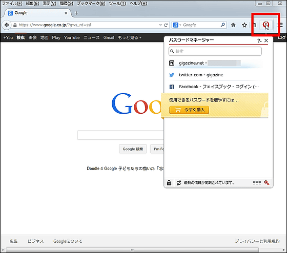Viewport: 287px width, 253px height.
Task: Close the Google tab
Action: pyautogui.click(x=66, y=13)
